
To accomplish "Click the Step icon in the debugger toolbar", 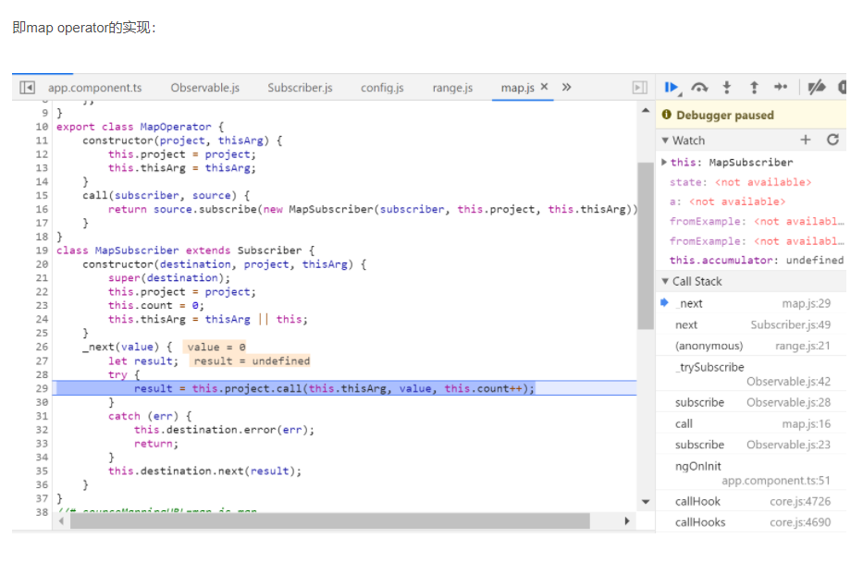I will [x=782, y=87].
